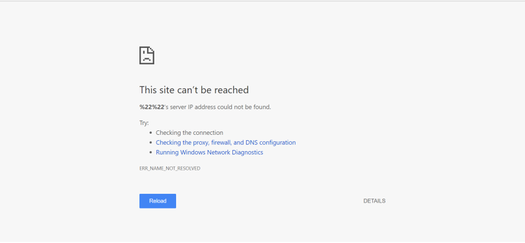Run Windows Network Diagnostics via its link

[x=209, y=152]
